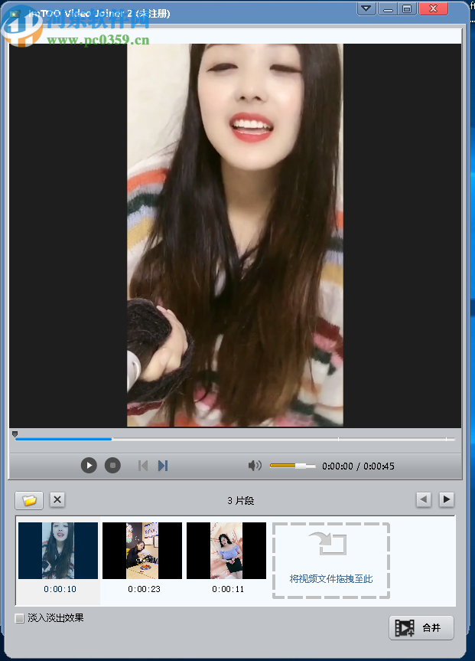The height and width of the screenshot is (661, 475).
Task: Click the timeline position marker
Action: [15, 434]
